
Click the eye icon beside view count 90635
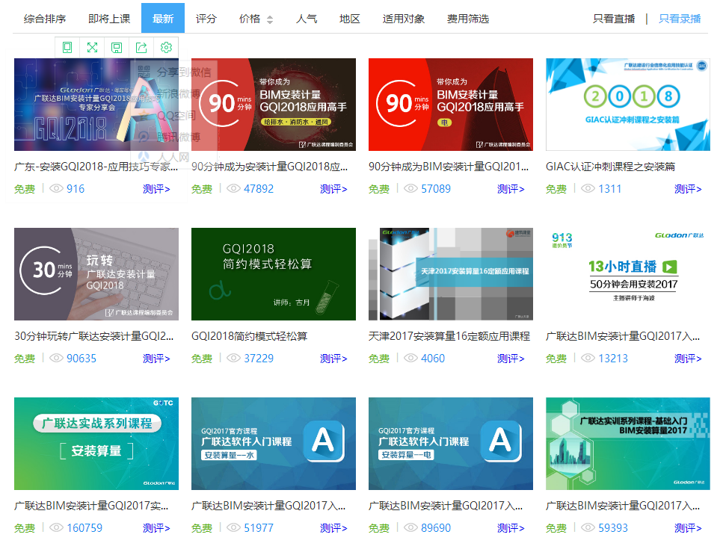click(x=56, y=358)
